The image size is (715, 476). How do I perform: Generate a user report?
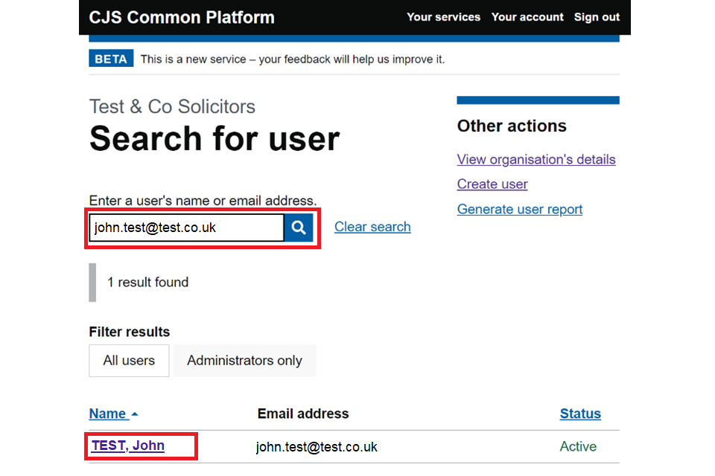[519, 209]
